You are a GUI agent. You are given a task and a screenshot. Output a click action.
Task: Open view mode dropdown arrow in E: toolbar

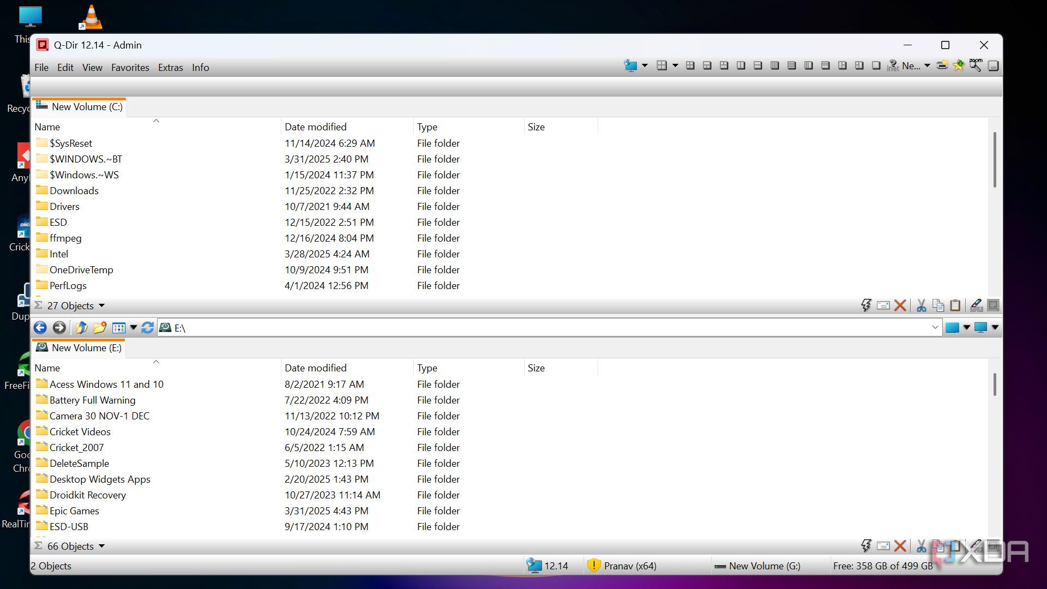coord(133,327)
